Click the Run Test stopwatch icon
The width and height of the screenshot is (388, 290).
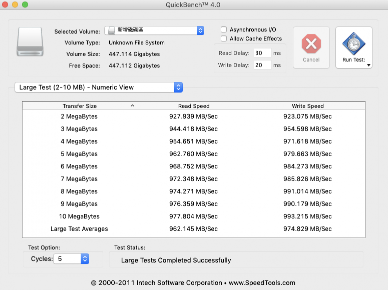tap(354, 44)
